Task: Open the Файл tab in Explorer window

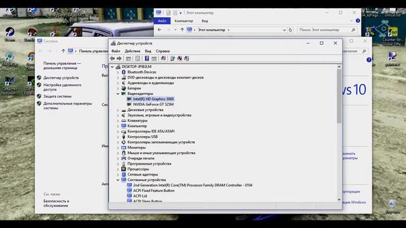Action: [x=162, y=21]
